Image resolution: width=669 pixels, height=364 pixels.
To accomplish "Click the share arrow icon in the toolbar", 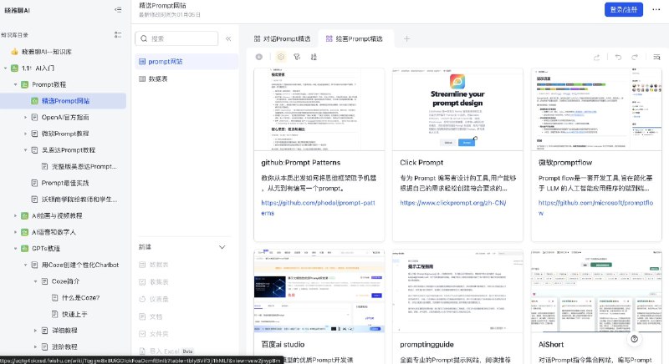I will tap(596, 57).
